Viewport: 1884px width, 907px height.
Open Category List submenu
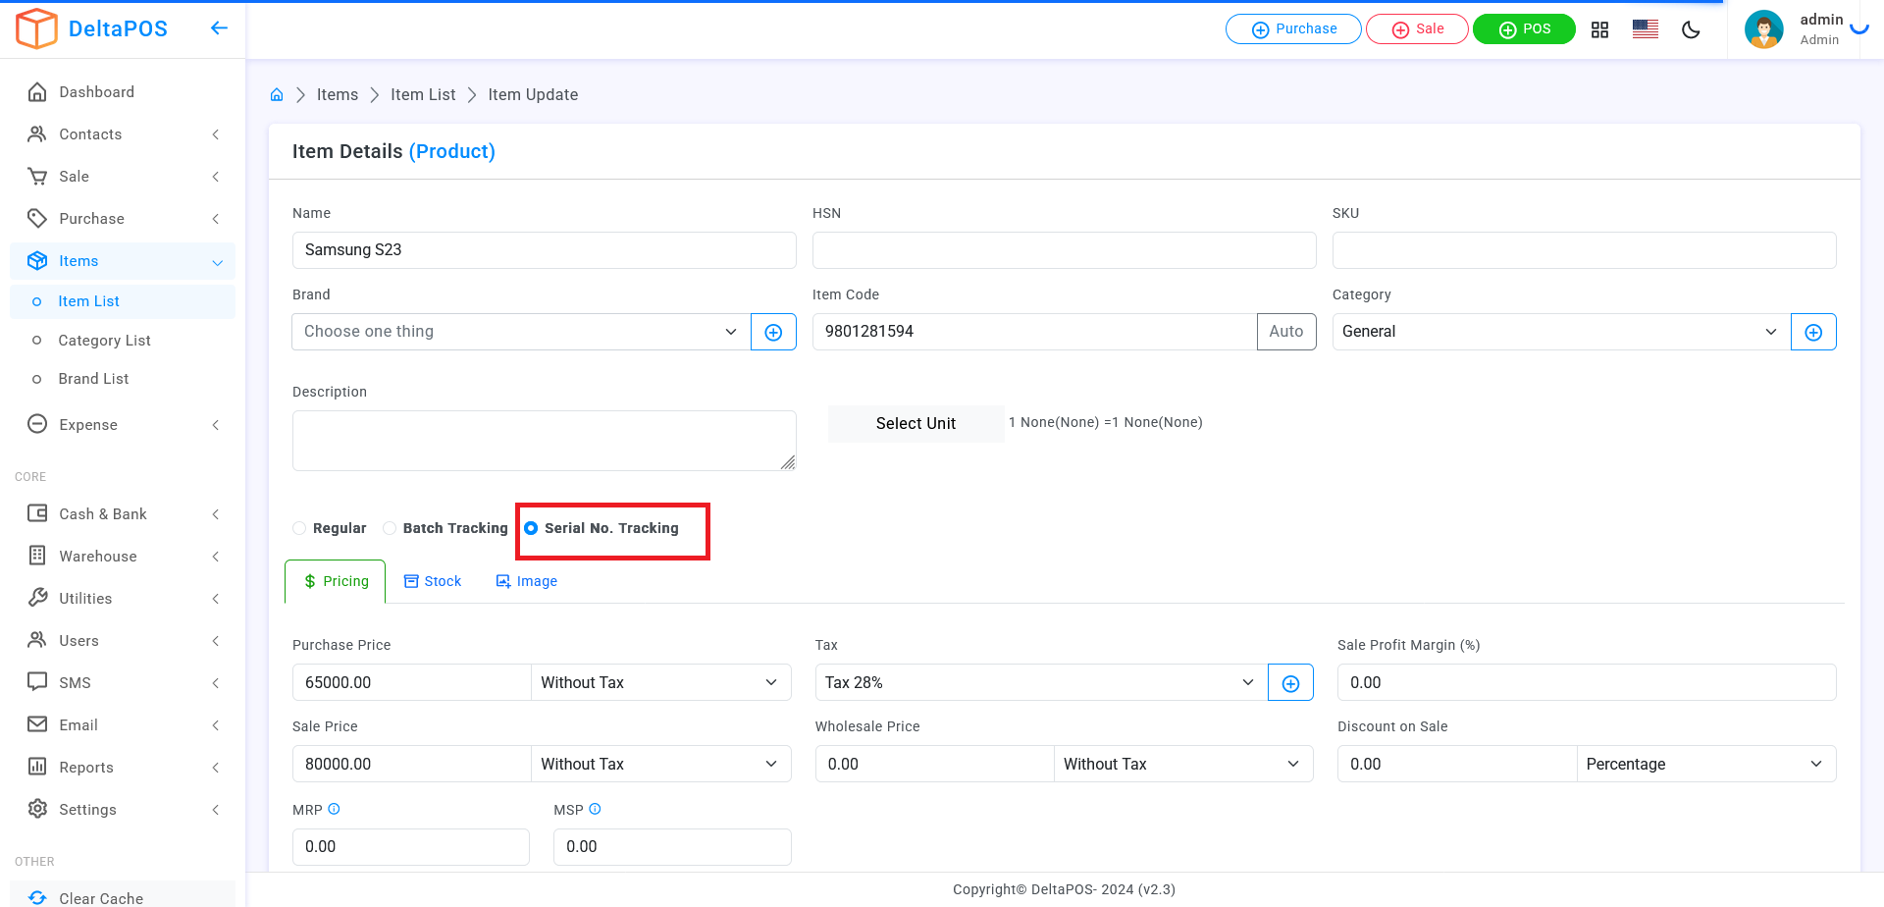[123, 341]
